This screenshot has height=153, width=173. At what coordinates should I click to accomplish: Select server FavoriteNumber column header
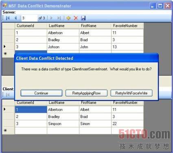127,26
